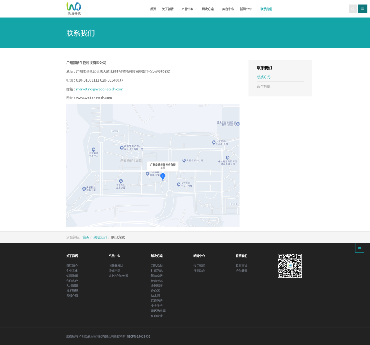Select 合作共赢 in the right sidebar
This screenshot has height=345, width=370.
point(264,86)
